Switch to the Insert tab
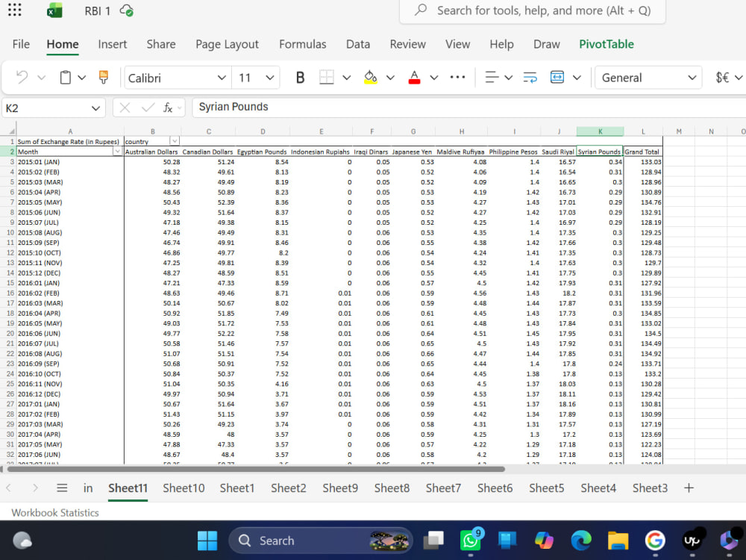This screenshot has height=560, width=746. coord(113,44)
